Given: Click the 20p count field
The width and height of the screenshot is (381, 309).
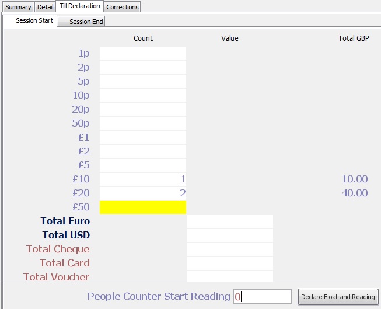Looking at the screenshot, I should [x=143, y=109].
